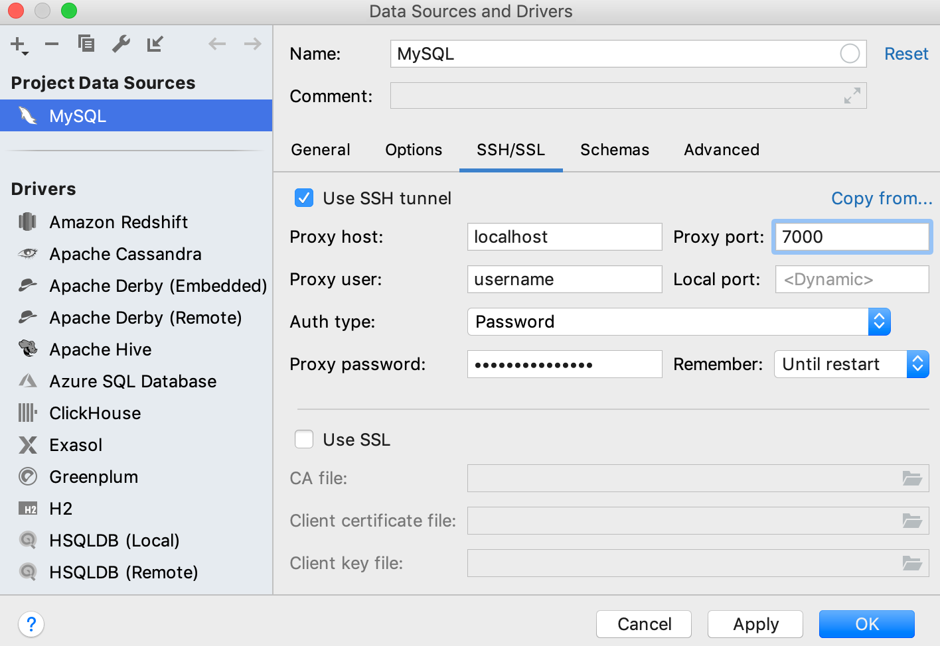
Task: Click the Greenplum driver icon
Action: click(x=28, y=476)
